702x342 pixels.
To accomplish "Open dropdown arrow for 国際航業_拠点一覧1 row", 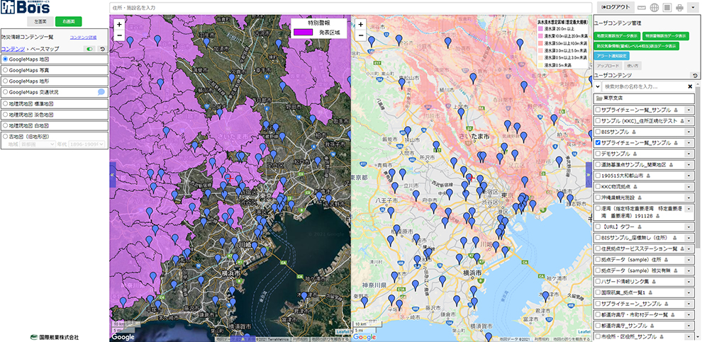I will coord(689,292).
